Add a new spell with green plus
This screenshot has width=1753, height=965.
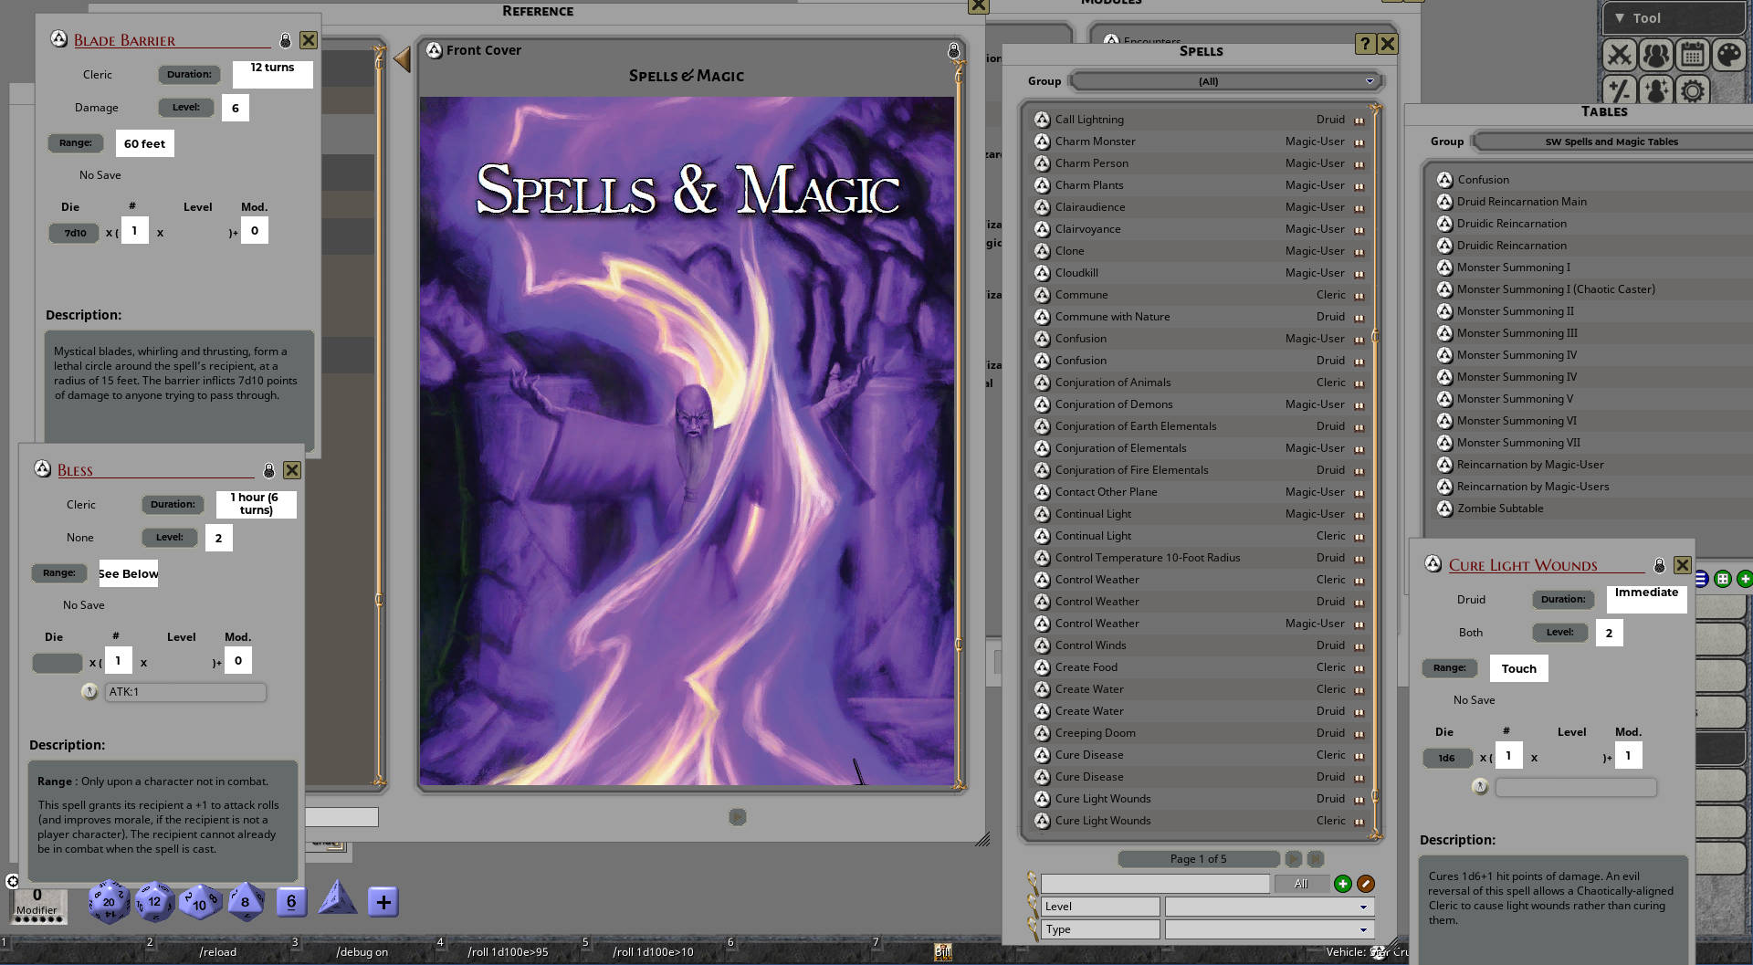1342,884
